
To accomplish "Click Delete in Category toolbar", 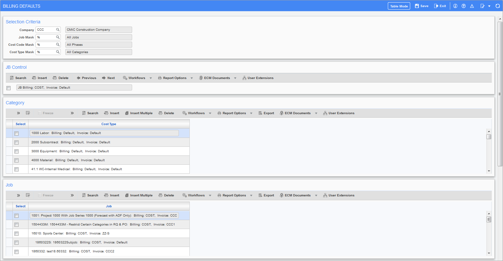I will [x=166, y=113].
